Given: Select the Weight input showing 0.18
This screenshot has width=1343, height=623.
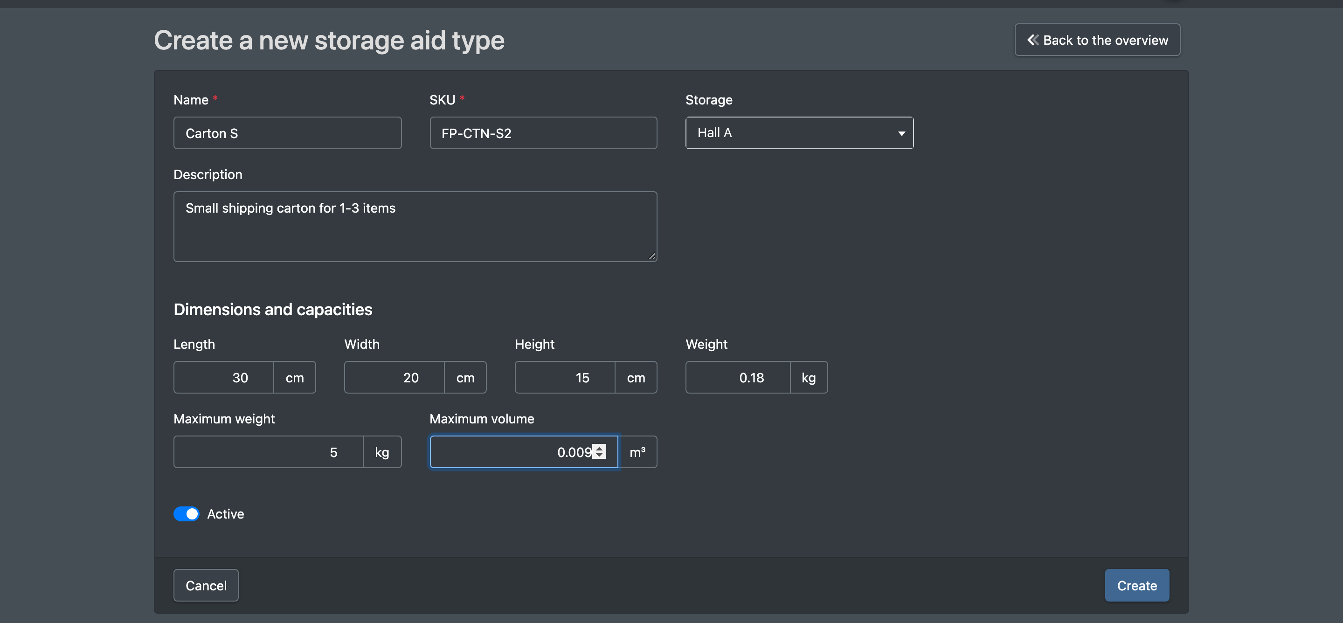Looking at the screenshot, I should [738, 377].
